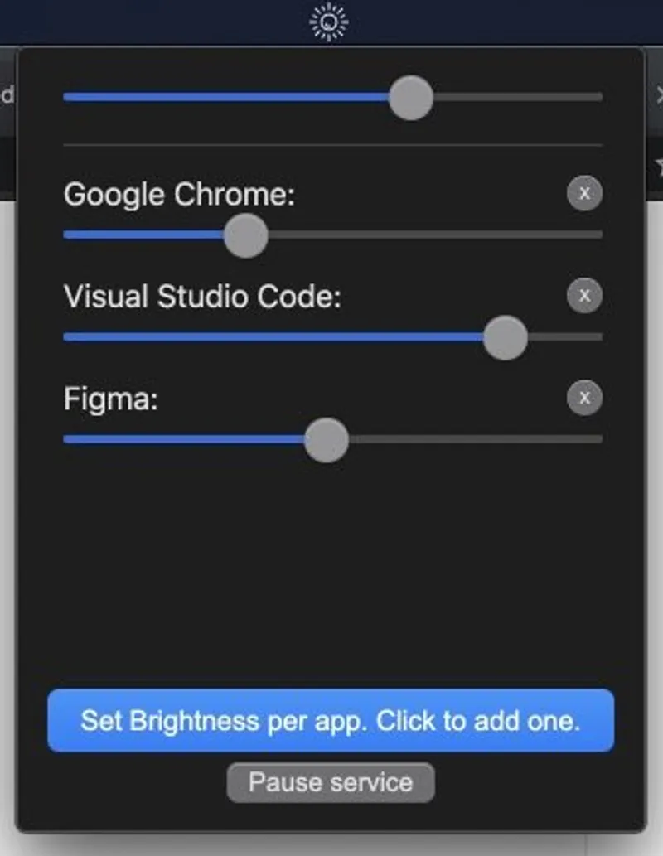The image size is (663, 856).
Task: Open the brightness menu from the menu bar
Action: (x=329, y=22)
